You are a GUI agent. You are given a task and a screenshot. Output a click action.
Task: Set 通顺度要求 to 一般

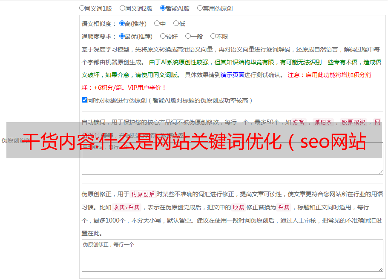(188, 36)
